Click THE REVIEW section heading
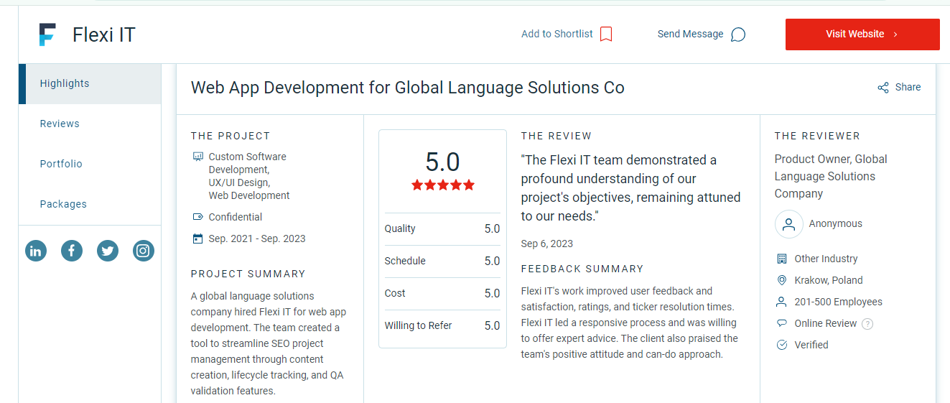This screenshot has height=403, width=950. (557, 136)
